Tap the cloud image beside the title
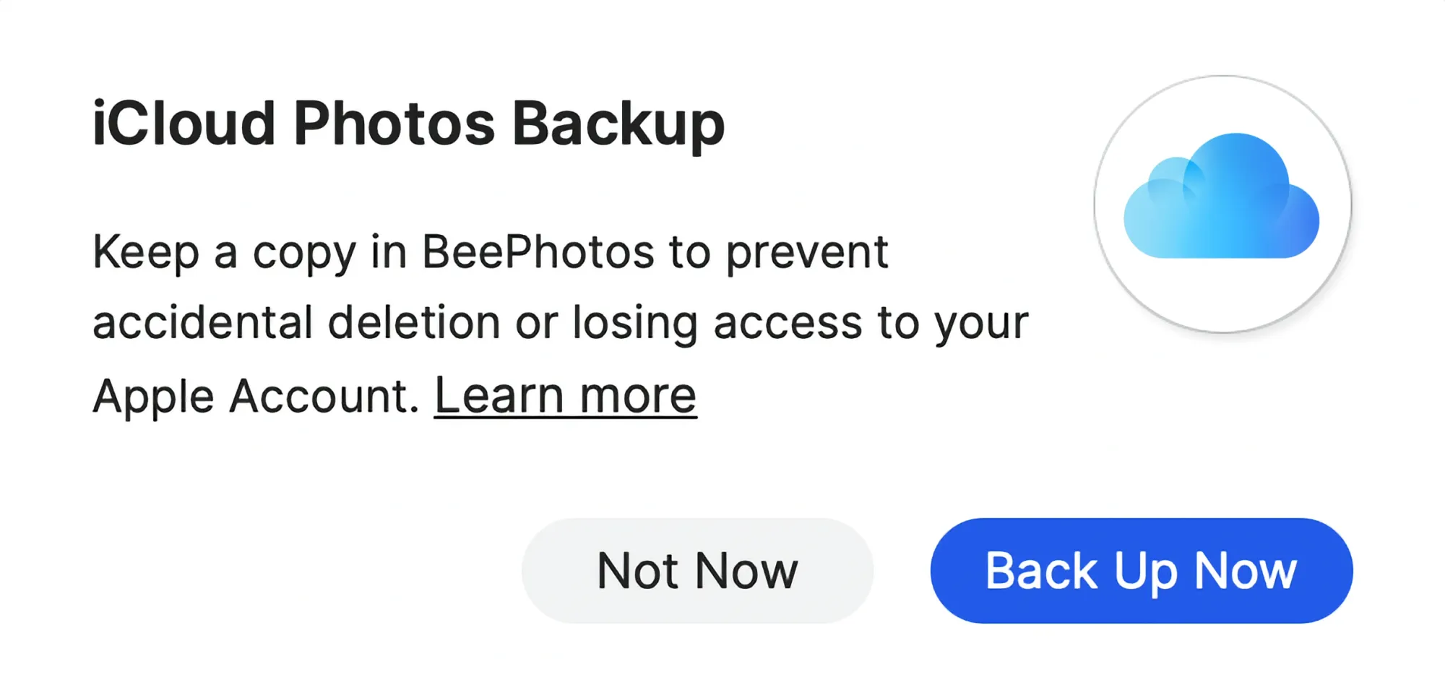The image size is (1445, 680). click(x=1222, y=196)
